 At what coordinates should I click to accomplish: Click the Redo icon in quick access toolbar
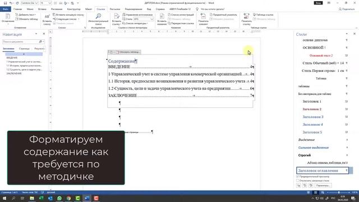click(17, 3)
